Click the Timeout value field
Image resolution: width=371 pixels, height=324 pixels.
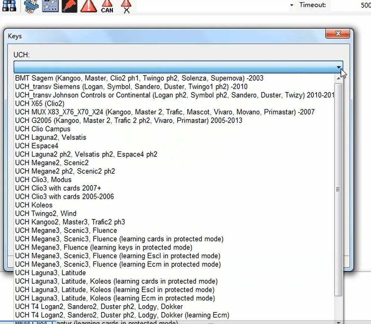(x=351, y=5)
